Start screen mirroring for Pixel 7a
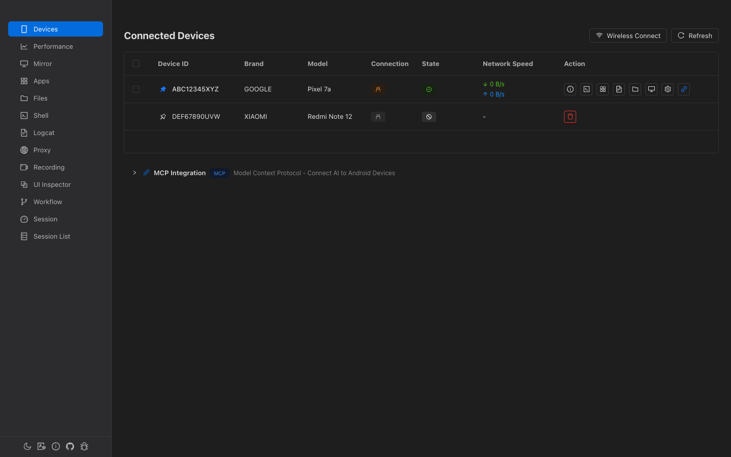 click(x=651, y=89)
